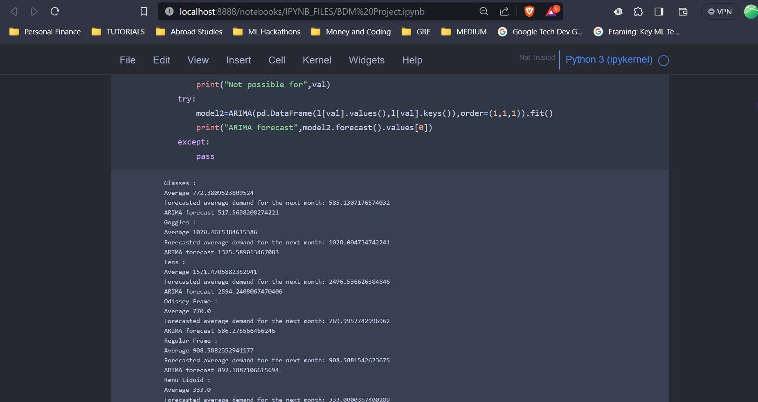Open the ML Hackathons bookmarks folder
758x402 pixels.
[x=267, y=32]
